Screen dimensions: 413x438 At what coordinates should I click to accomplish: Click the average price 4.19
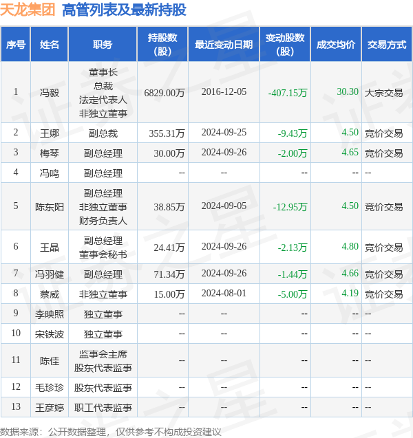tap(350, 294)
